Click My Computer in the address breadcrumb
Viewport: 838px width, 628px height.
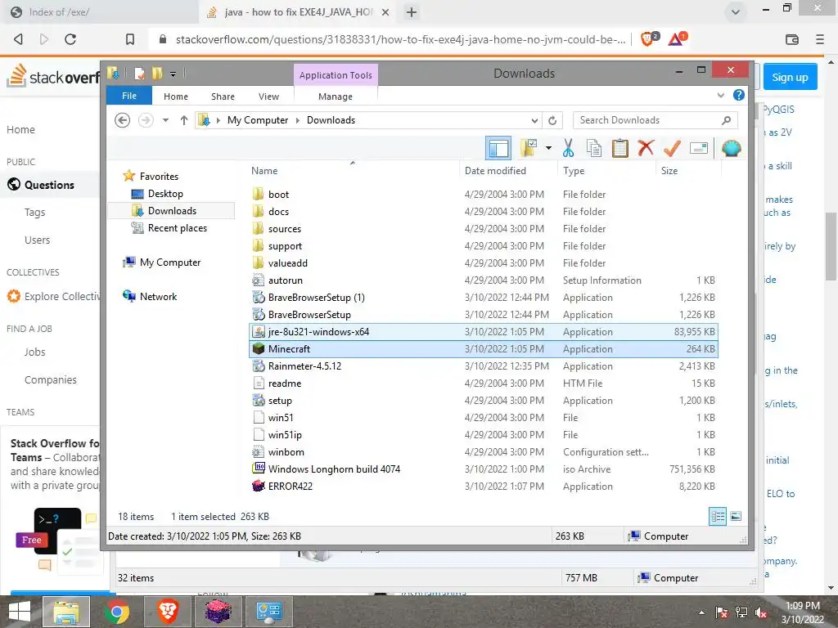pyautogui.click(x=258, y=120)
